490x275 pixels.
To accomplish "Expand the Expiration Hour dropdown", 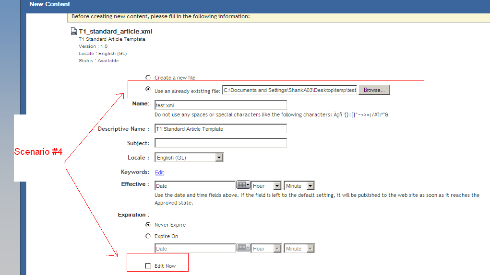I will (x=266, y=249).
